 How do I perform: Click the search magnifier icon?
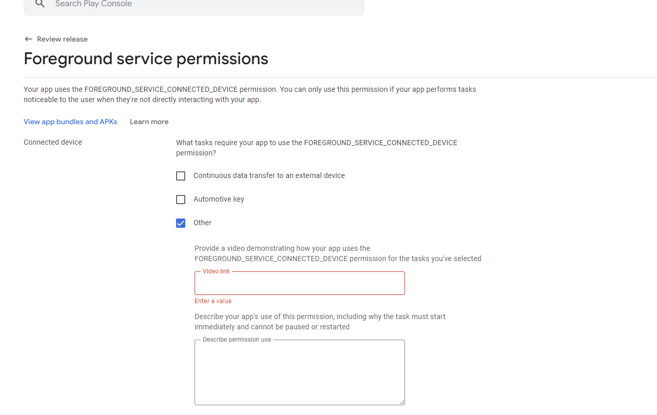coord(40,4)
